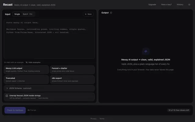Click the 10 of 10 free cleans left badge
195x122 pixels.
click(179, 110)
